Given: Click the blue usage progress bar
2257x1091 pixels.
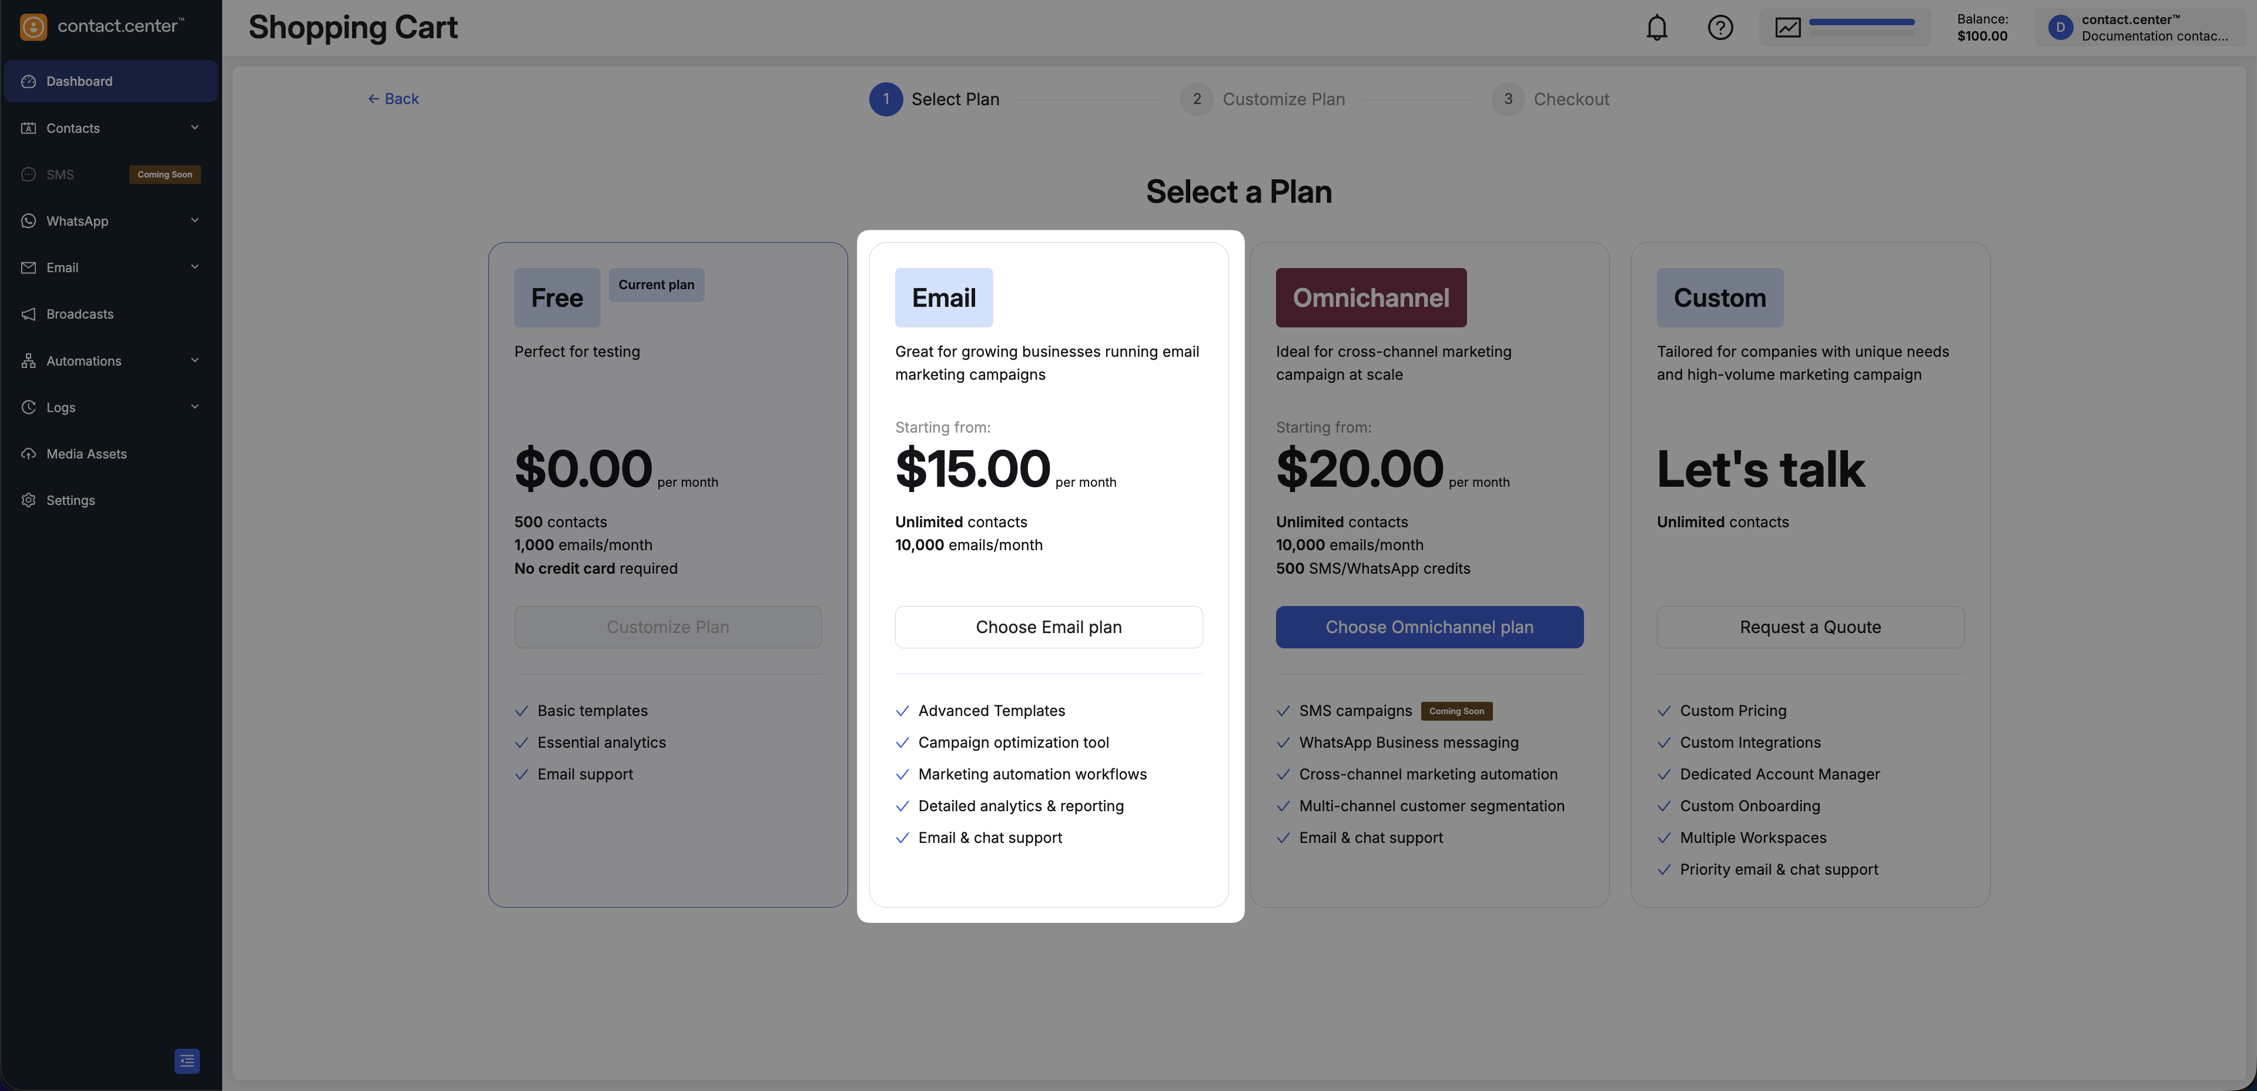Looking at the screenshot, I should point(1861,22).
